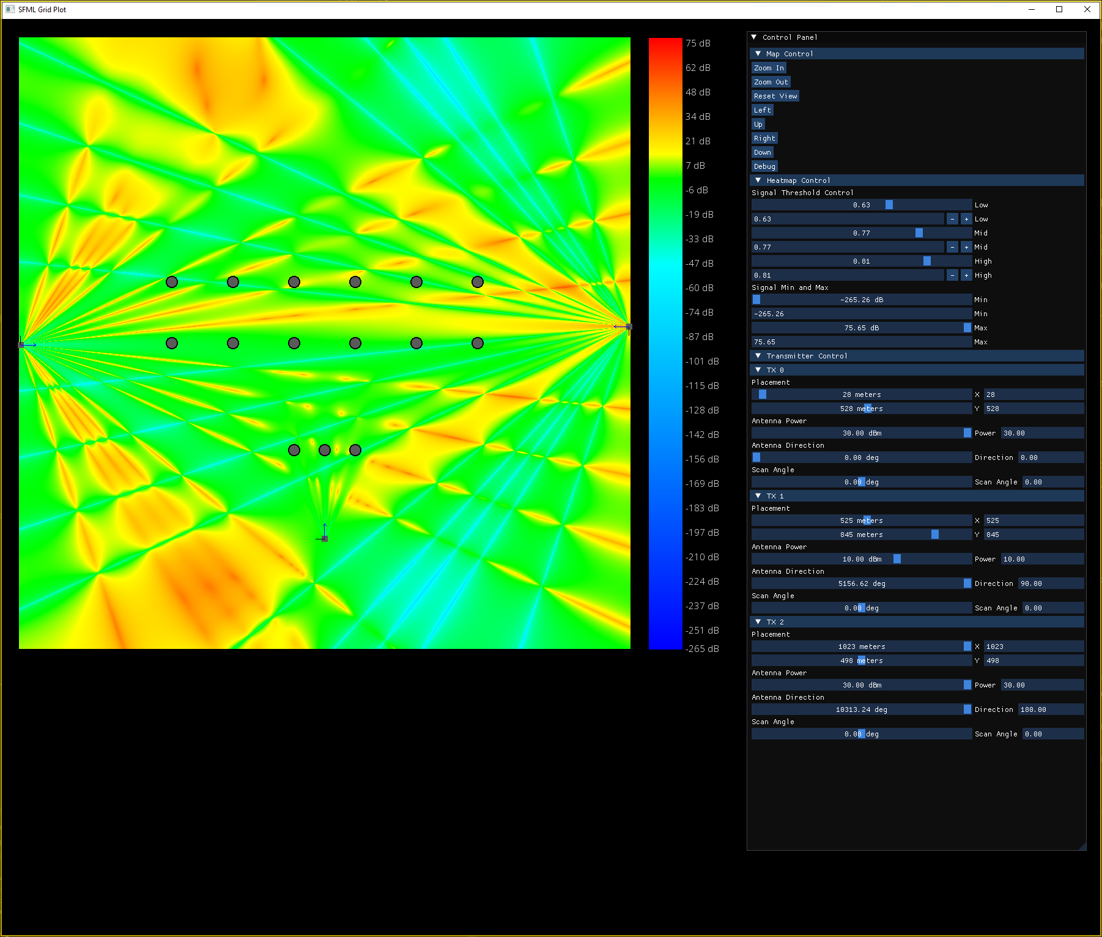Click the plus stepper for High threshold
This screenshot has width=1102, height=937.
coord(966,275)
